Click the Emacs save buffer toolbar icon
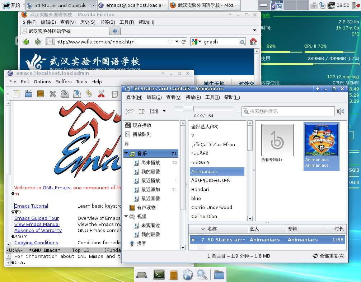This screenshot has height=282, width=361. [x=65, y=94]
